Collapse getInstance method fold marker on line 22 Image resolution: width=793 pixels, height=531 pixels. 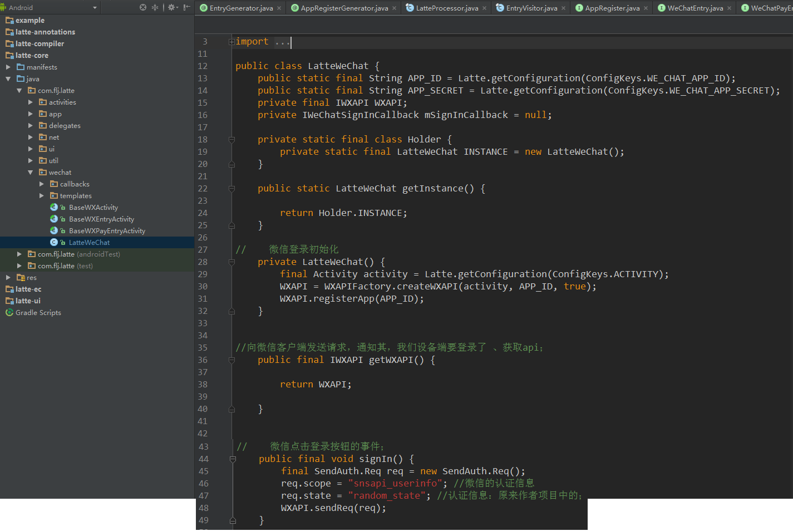(x=232, y=189)
